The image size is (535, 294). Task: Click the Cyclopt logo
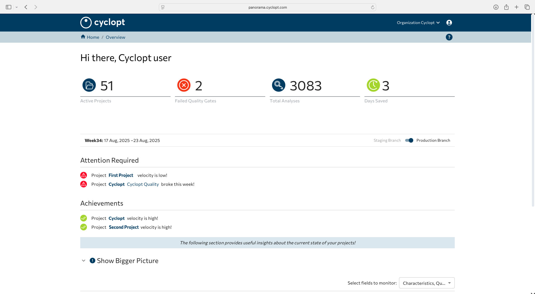point(103,23)
